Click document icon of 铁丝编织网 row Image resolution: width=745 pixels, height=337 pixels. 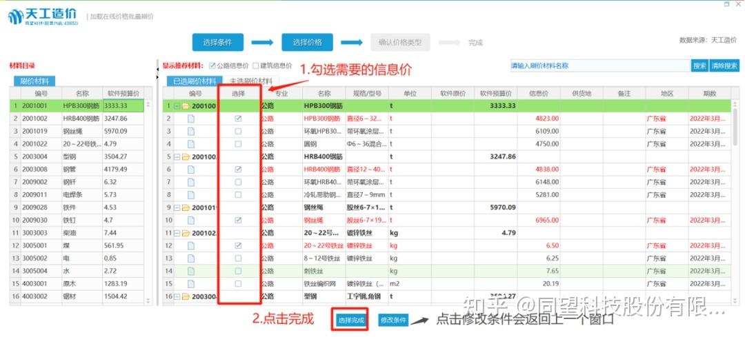191,284
